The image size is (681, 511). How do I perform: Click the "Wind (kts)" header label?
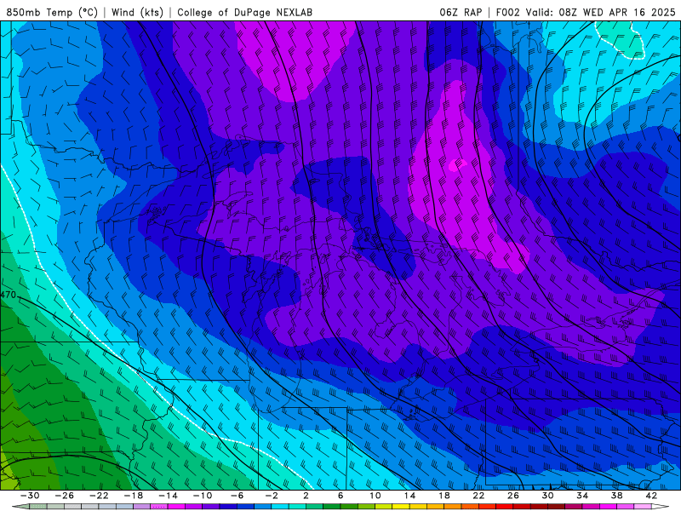click(137, 12)
